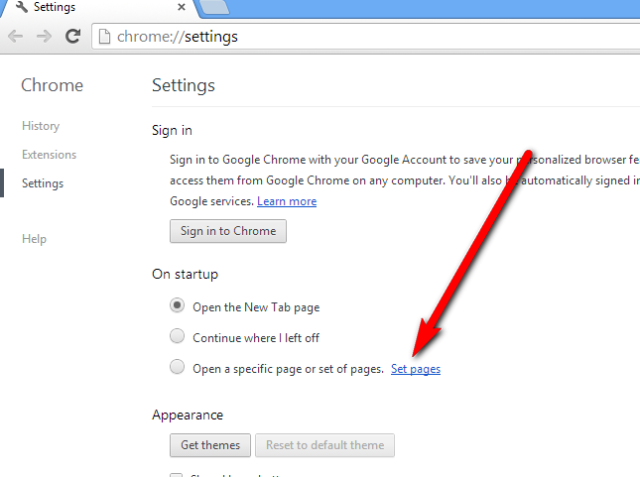
Task: Click the browser forward arrow
Action: (x=44, y=37)
